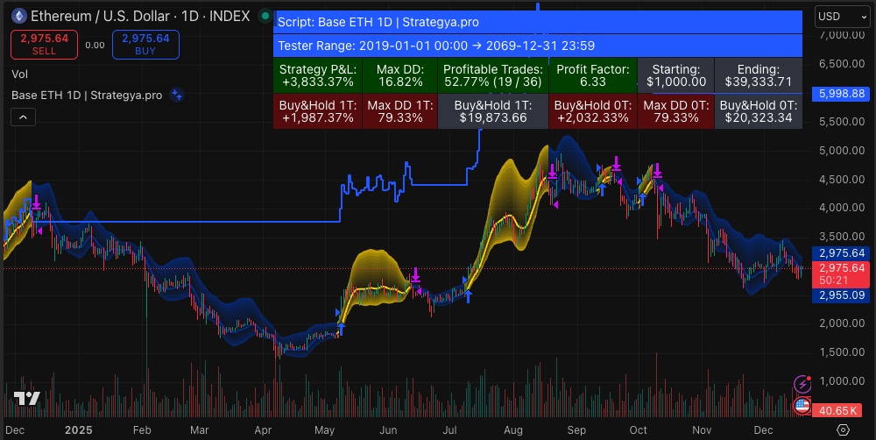876x440 pixels.
Task: Click the magenta sell marker in late September
Action: click(x=616, y=164)
